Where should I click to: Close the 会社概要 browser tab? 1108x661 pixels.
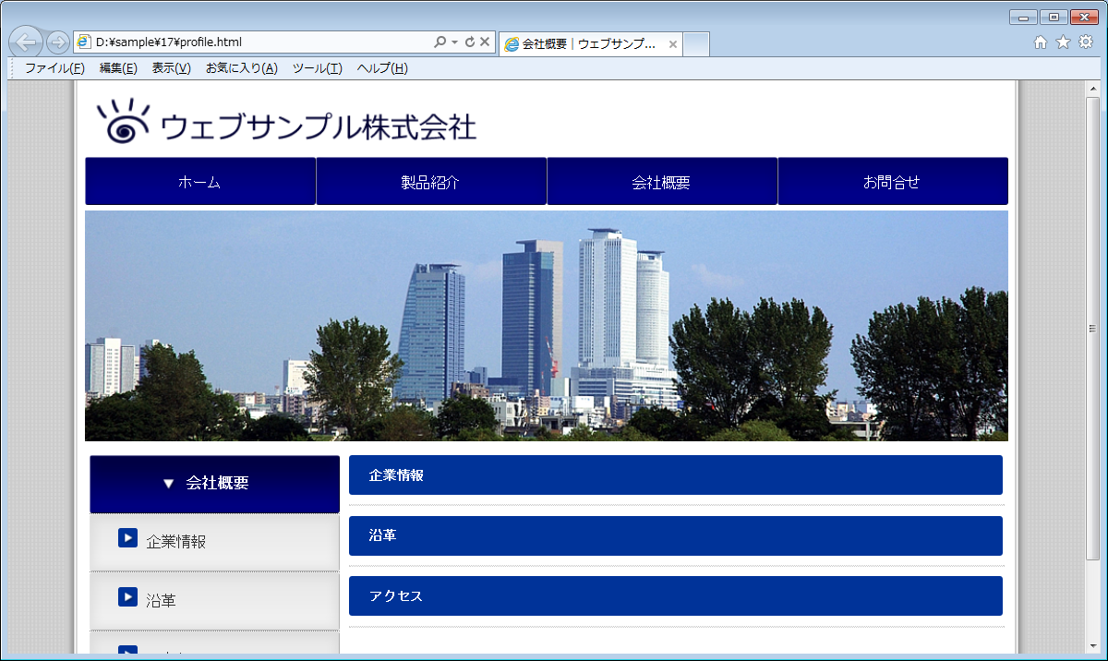point(672,43)
